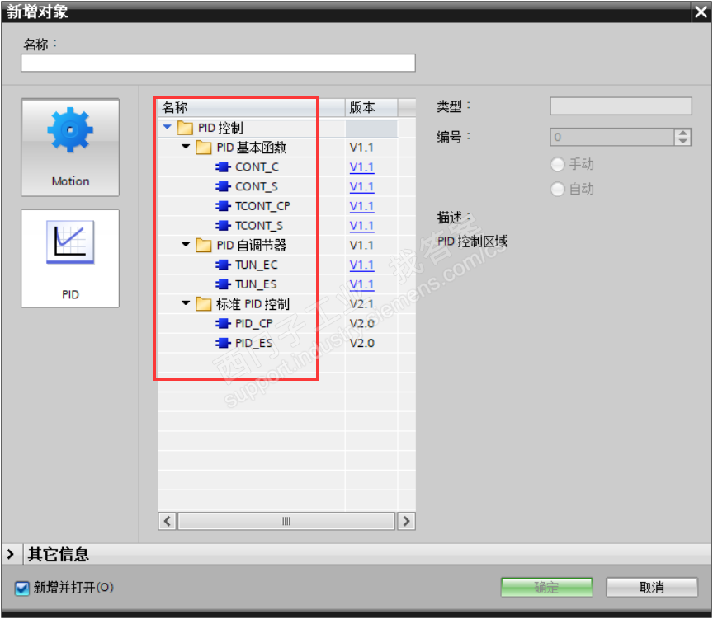Click the PID 控制 folder icon
Viewport: 713px width, 619px height.
click(185, 128)
